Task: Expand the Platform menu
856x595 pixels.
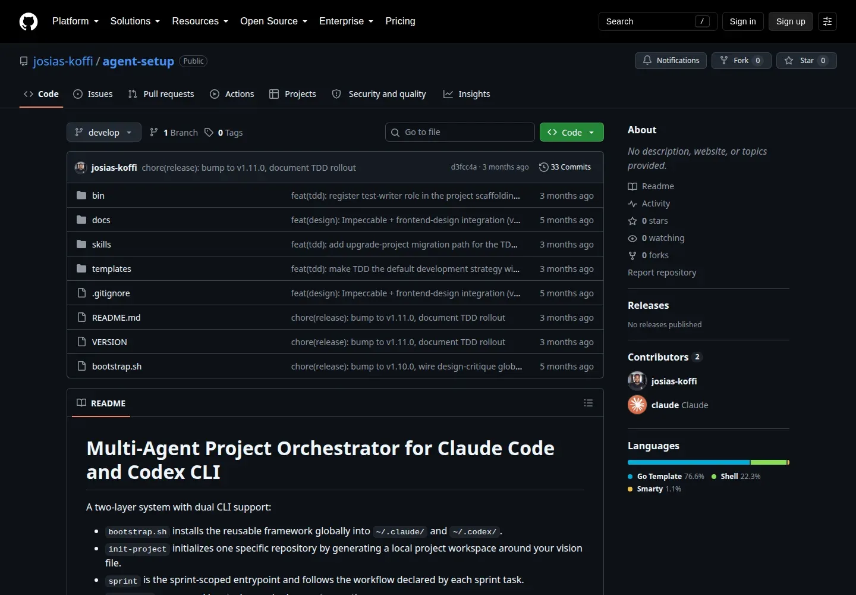Action: (75, 21)
